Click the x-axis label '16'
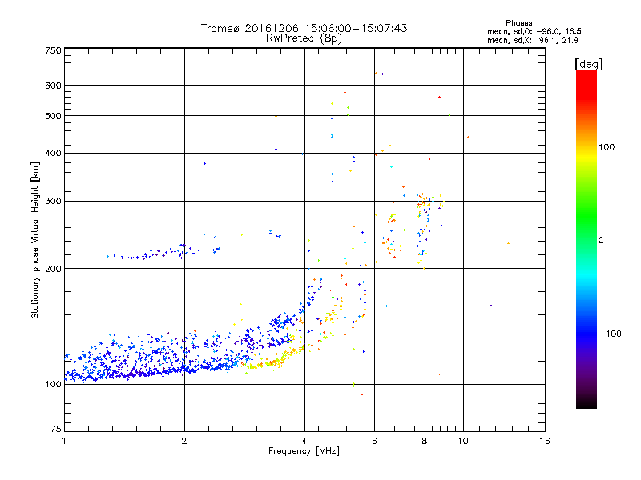The height and width of the screenshot is (480, 641). pos(545,441)
